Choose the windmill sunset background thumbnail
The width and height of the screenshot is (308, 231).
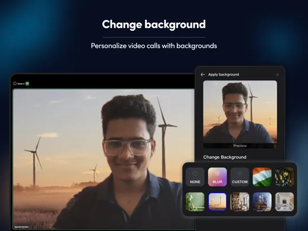pos(217,202)
